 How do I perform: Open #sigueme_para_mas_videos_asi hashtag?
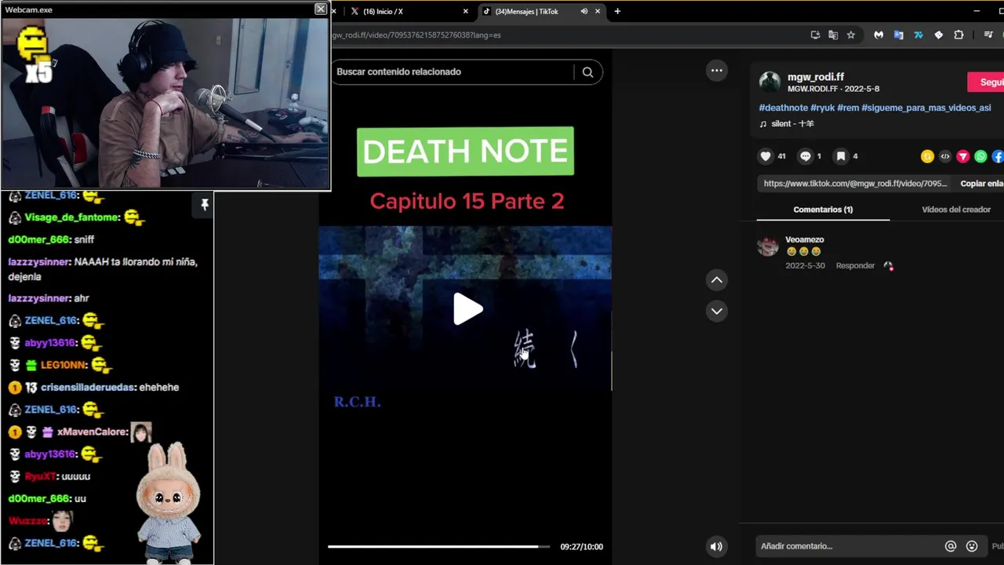pyautogui.click(x=926, y=108)
